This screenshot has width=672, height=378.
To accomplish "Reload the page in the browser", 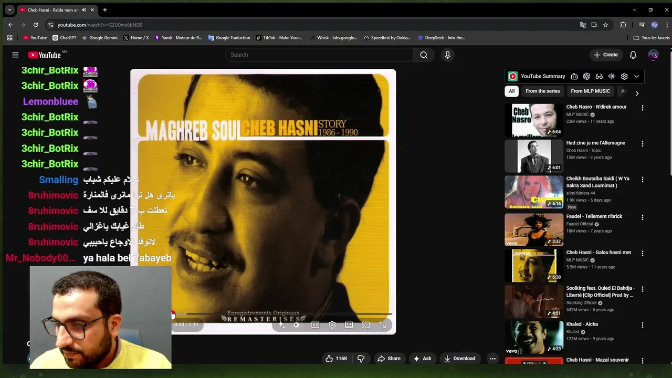I will [x=36, y=25].
